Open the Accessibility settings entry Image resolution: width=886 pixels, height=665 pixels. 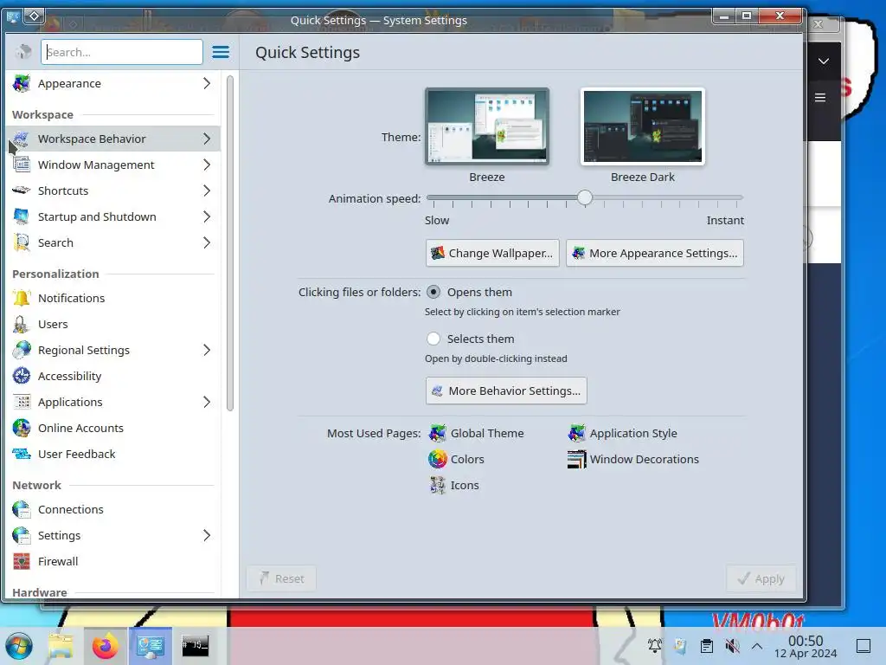tap(113, 376)
